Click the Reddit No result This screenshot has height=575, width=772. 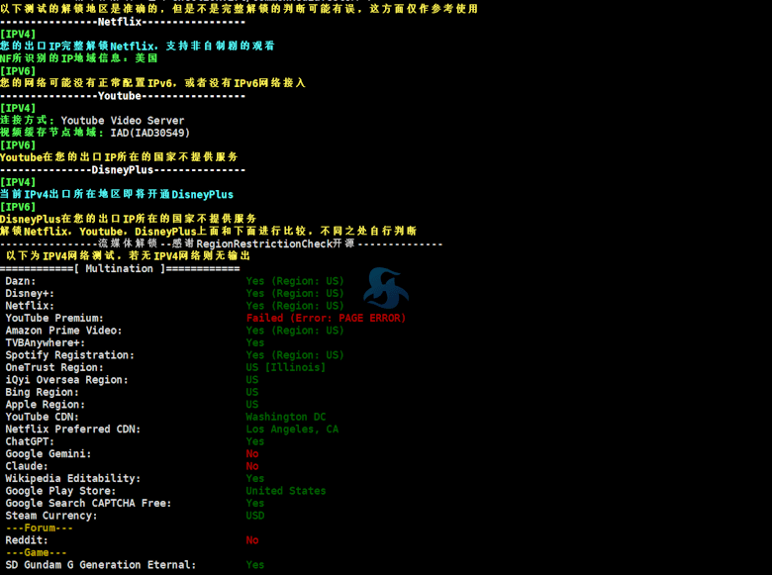pyautogui.click(x=252, y=540)
